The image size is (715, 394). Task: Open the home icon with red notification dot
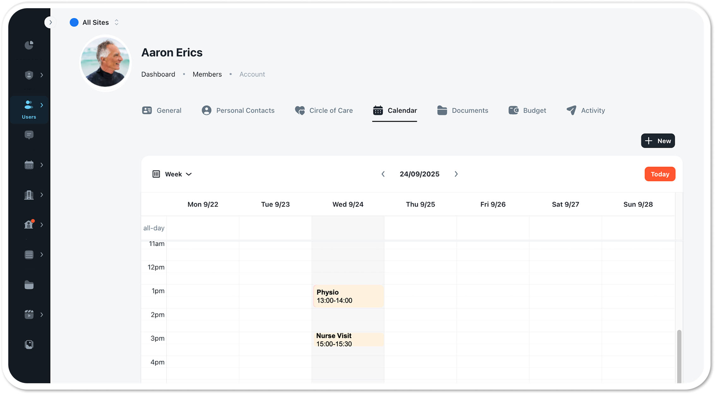click(29, 225)
